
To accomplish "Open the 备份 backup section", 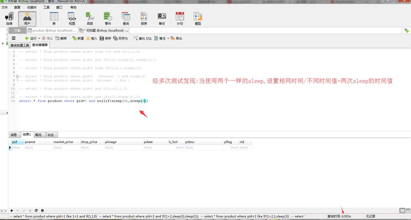I will (162, 19).
